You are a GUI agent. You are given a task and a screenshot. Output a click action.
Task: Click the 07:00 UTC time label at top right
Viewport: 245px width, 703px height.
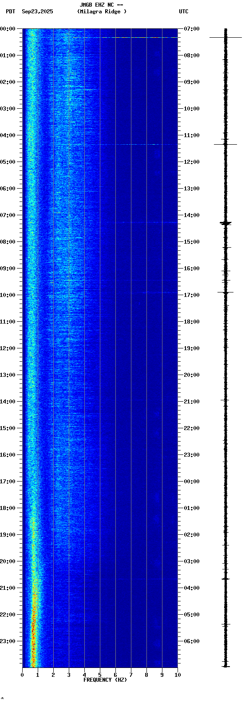point(192,29)
